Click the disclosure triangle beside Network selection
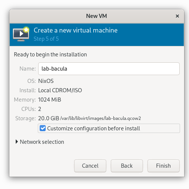The height and width of the screenshot is (189, 189). (x=16, y=142)
